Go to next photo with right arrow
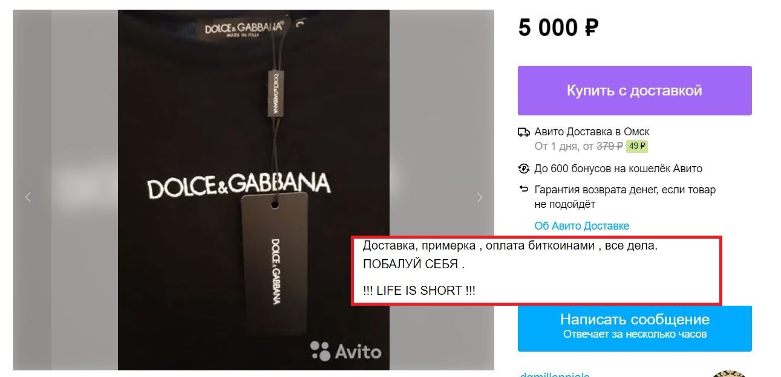The image size is (781, 377). click(480, 197)
